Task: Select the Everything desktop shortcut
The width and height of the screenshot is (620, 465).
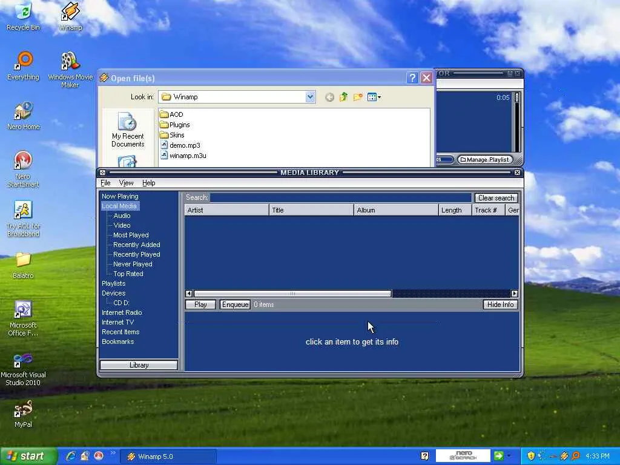Action: point(24,65)
